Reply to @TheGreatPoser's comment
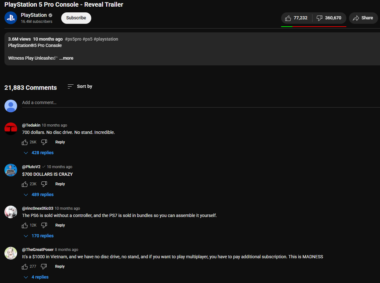 [60, 267]
